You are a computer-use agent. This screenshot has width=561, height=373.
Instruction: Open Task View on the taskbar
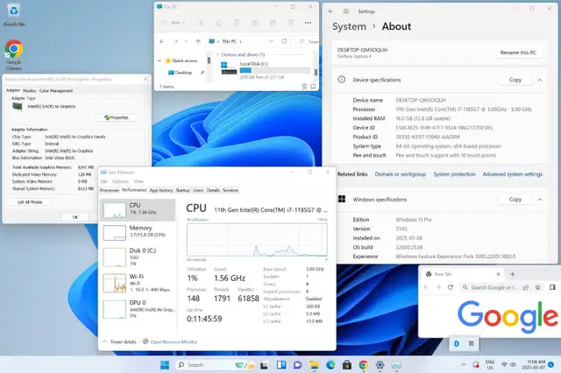[x=264, y=365]
